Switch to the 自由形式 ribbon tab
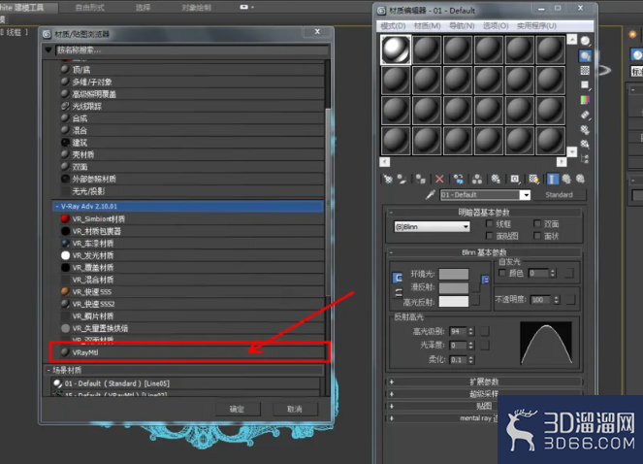 [x=90, y=8]
